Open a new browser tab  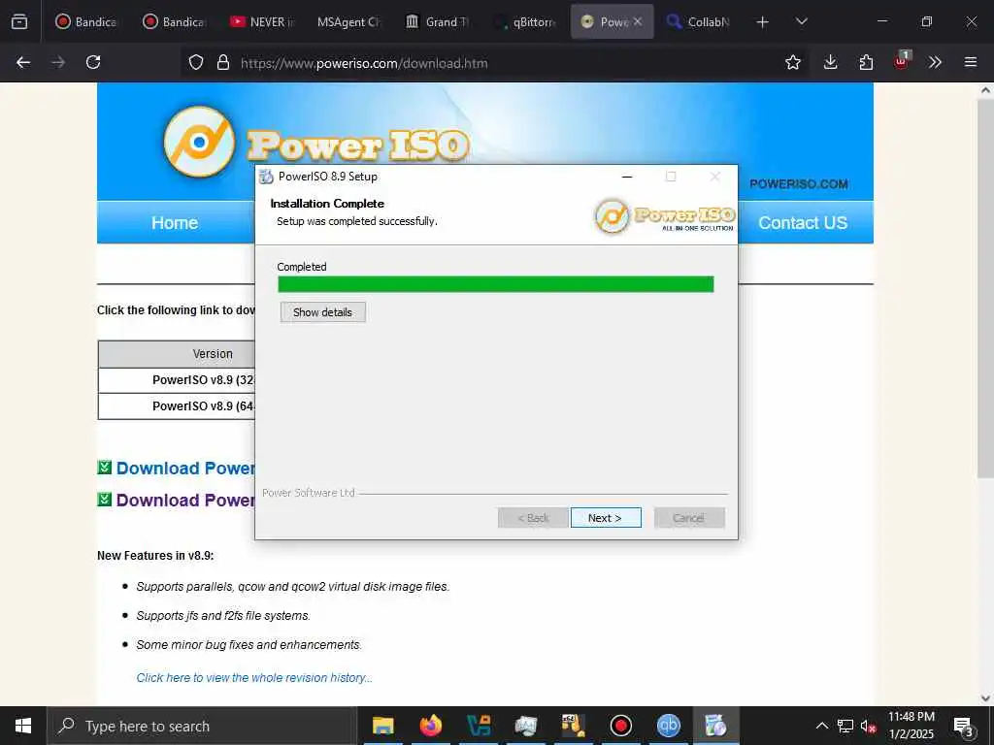pos(763,22)
